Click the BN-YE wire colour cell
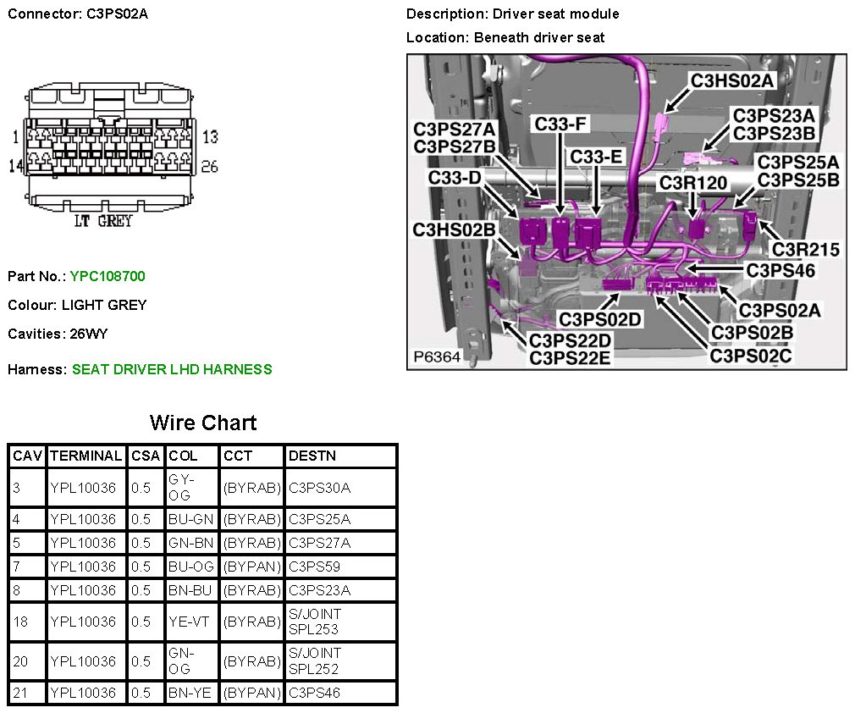Screen dimensions: 855x713 (191, 693)
